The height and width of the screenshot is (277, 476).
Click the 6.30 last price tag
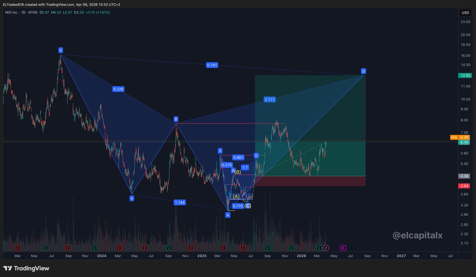pos(464,142)
